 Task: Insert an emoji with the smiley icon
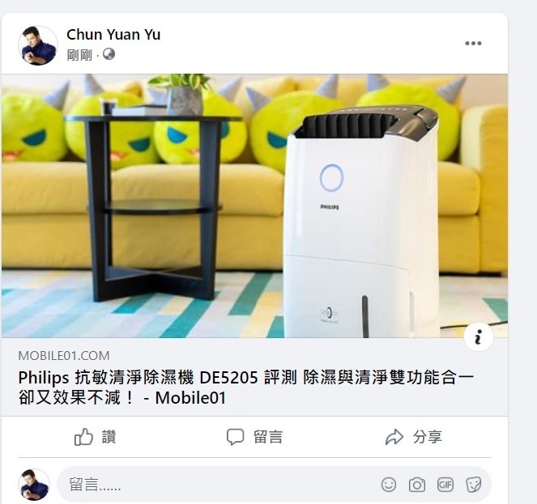(x=389, y=485)
